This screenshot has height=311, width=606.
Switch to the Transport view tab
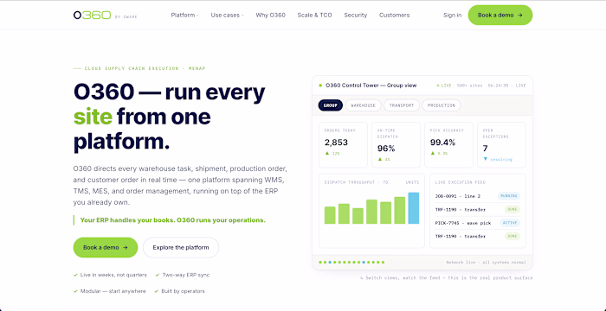point(402,105)
